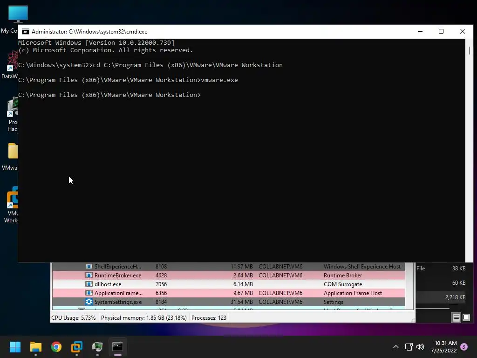Viewport: 477px width, 358px height.
Task: Select the 38 KB File entry
Action: (441, 268)
